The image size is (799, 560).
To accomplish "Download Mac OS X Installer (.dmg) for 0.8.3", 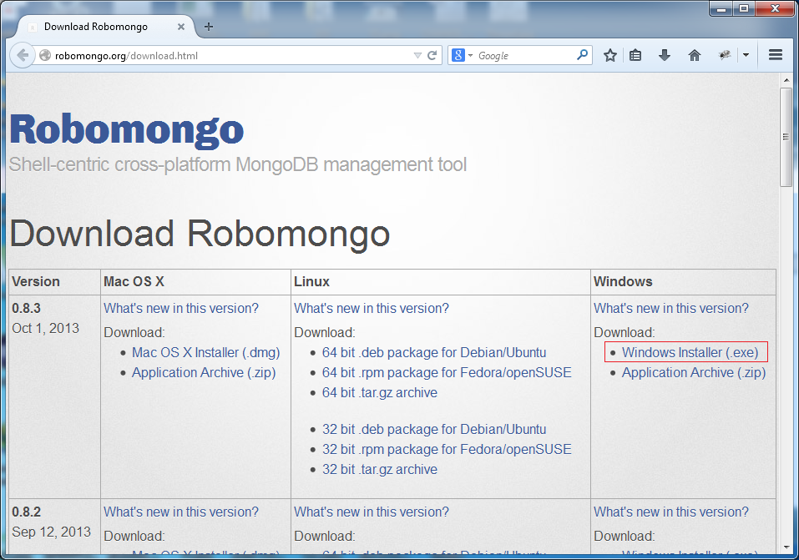I will pyautogui.click(x=206, y=353).
